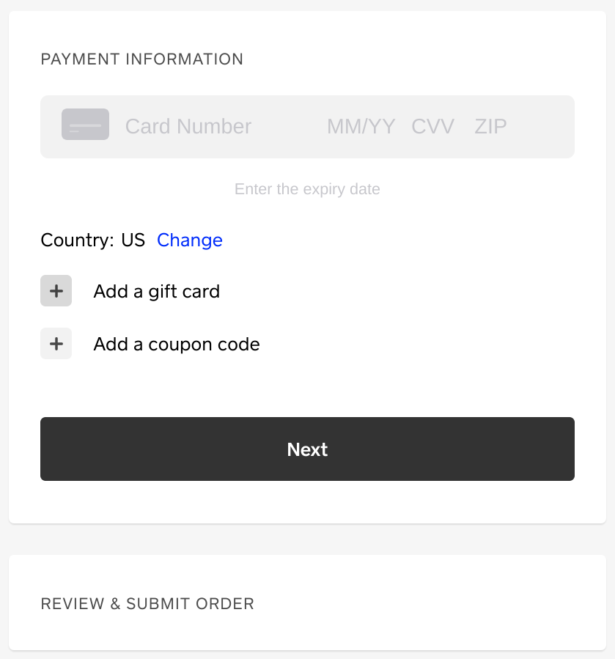Click into the ZIP code field
Screen dimensions: 615x659
[490, 127]
